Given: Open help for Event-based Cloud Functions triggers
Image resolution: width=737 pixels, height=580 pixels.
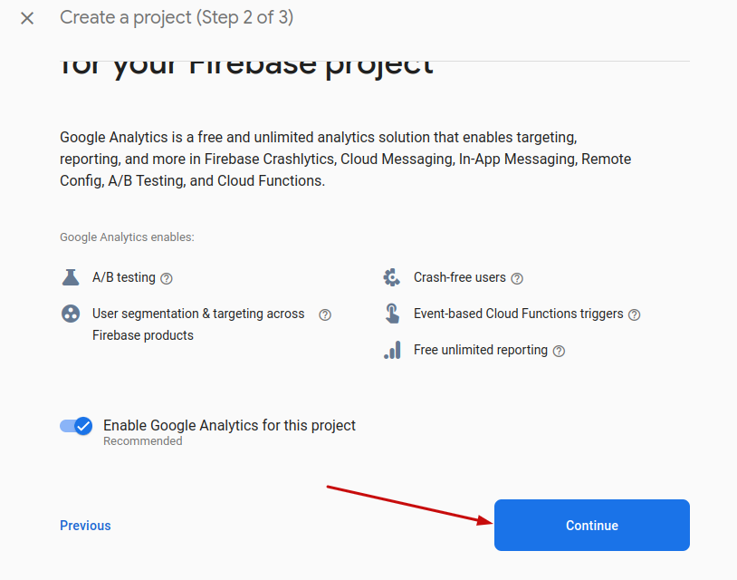Looking at the screenshot, I should (x=634, y=314).
